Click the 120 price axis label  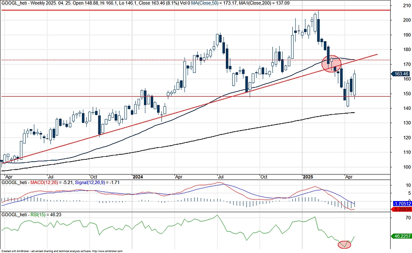tap(407, 137)
